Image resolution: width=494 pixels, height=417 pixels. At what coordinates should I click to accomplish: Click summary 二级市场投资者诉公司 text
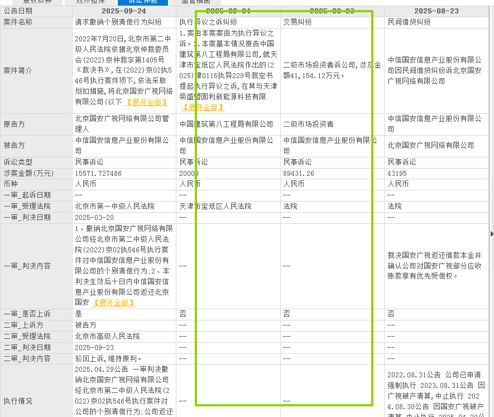click(332, 70)
